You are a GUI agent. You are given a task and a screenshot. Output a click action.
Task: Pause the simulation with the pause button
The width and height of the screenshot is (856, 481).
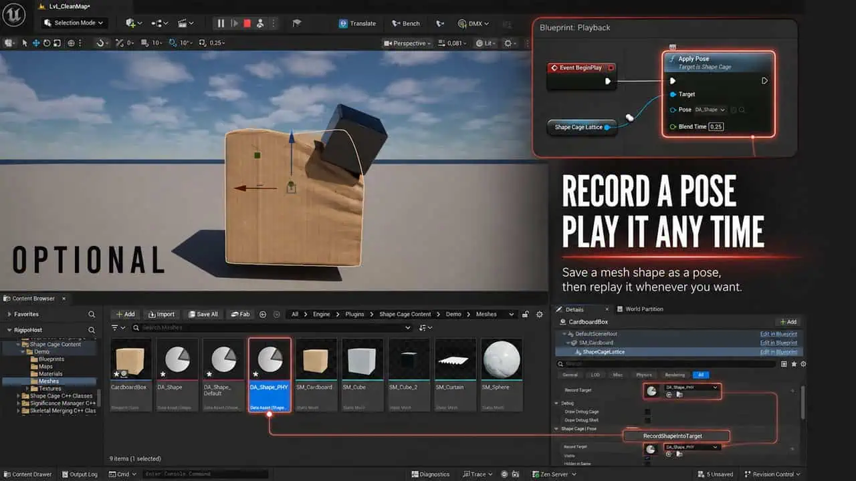tap(221, 23)
